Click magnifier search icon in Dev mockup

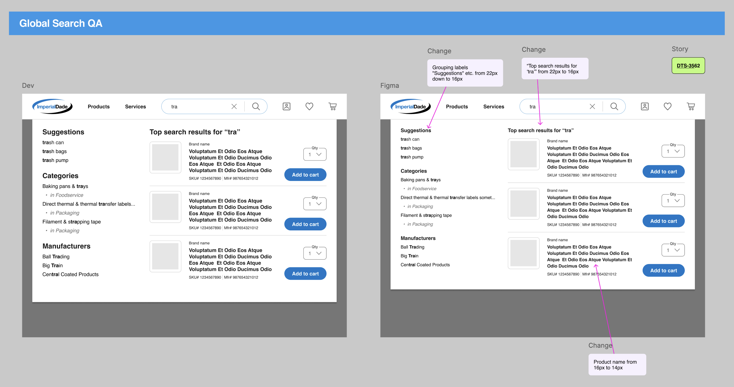pyautogui.click(x=256, y=107)
